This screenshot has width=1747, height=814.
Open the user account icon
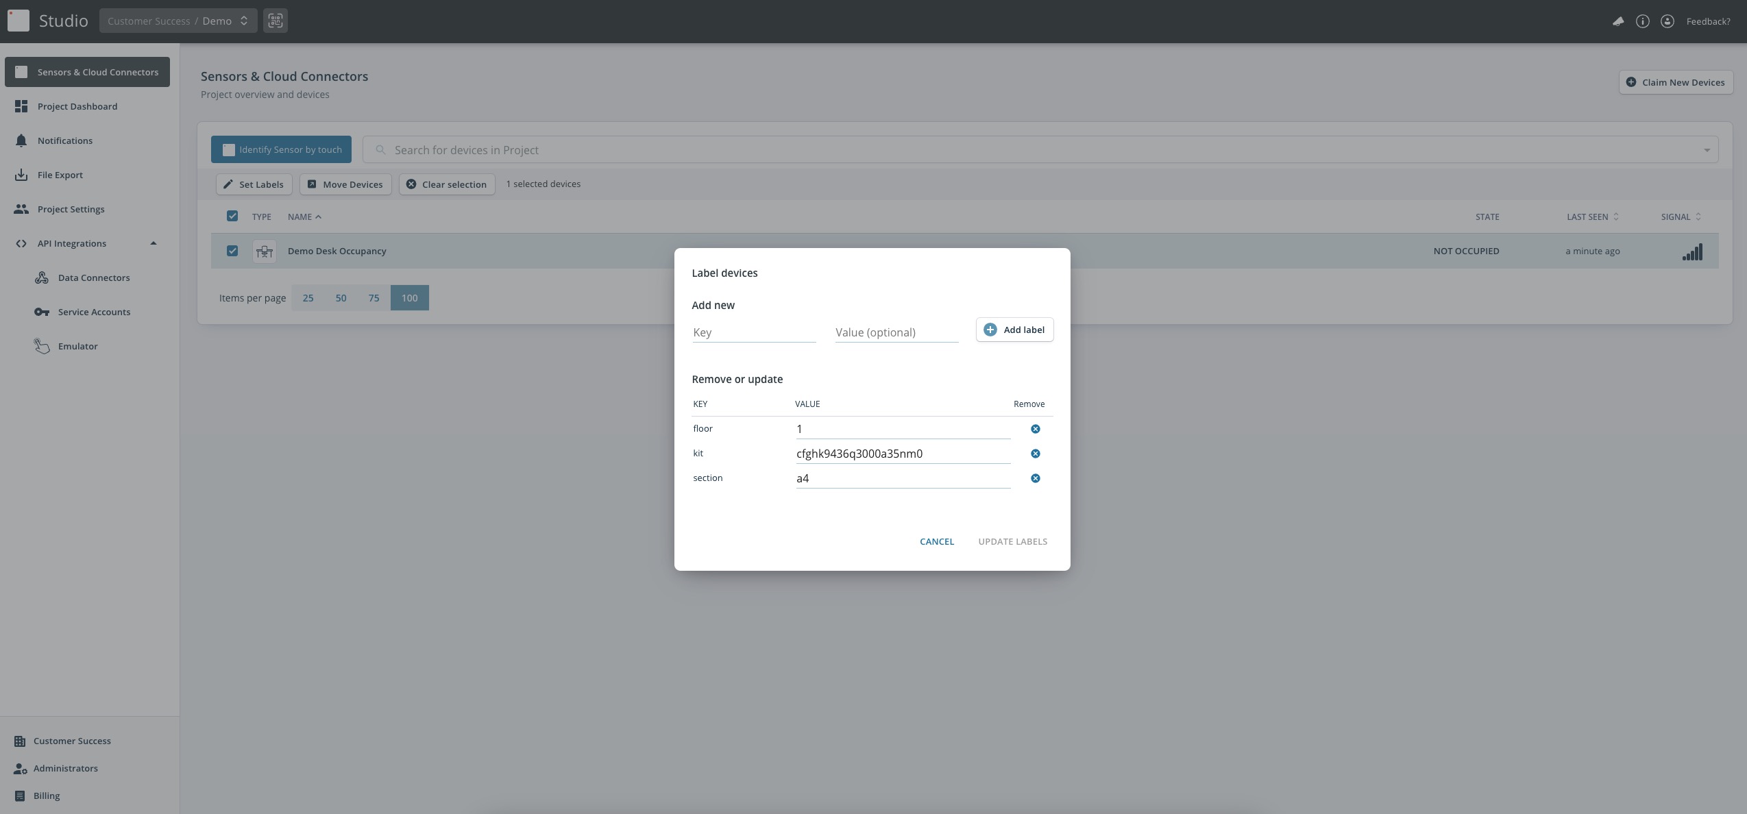[x=1668, y=21]
